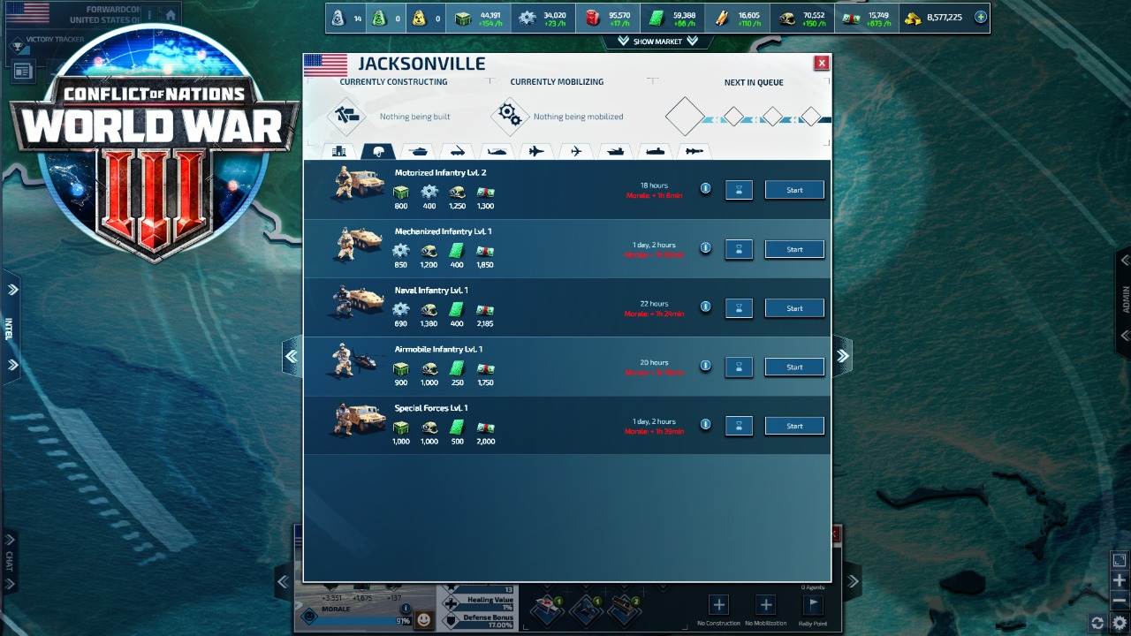This screenshot has width=1131, height=636.
Task: Select the missile units tab
Action: (x=695, y=151)
